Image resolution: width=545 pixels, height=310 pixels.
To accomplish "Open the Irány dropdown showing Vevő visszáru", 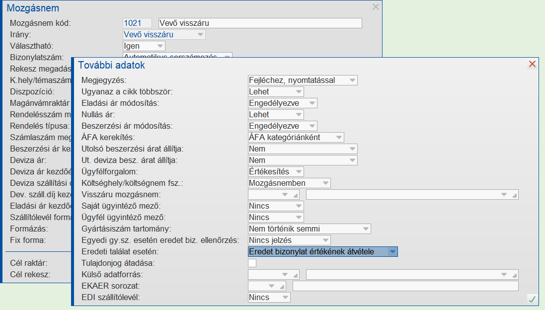I will [200, 35].
